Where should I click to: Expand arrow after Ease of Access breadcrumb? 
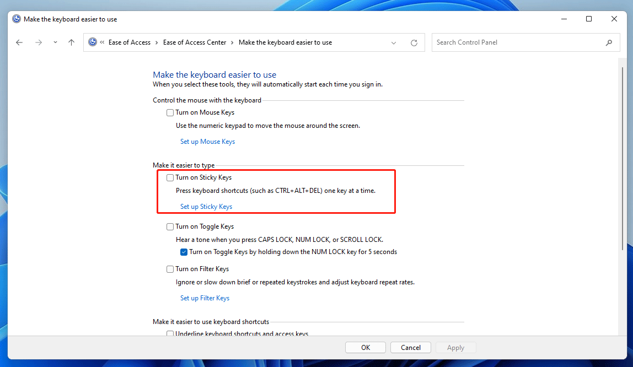[157, 42]
